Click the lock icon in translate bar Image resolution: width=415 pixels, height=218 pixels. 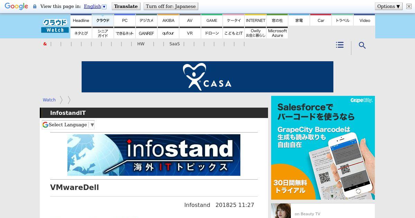(35, 6)
